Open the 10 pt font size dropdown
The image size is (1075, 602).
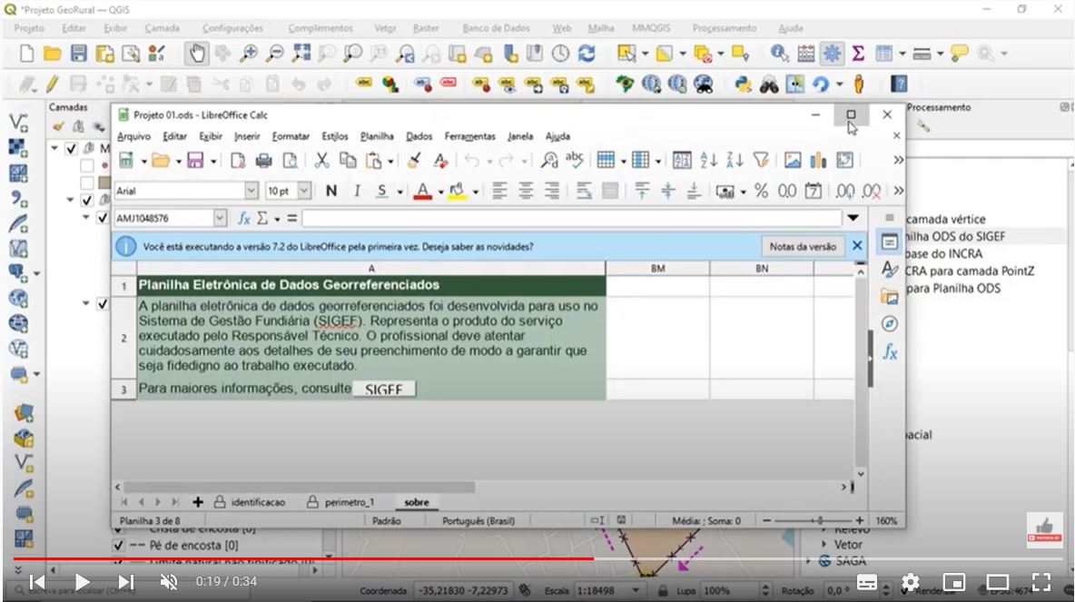coord(304,192)
